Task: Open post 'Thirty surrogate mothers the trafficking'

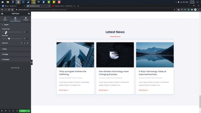Action: tap(73, 73)
